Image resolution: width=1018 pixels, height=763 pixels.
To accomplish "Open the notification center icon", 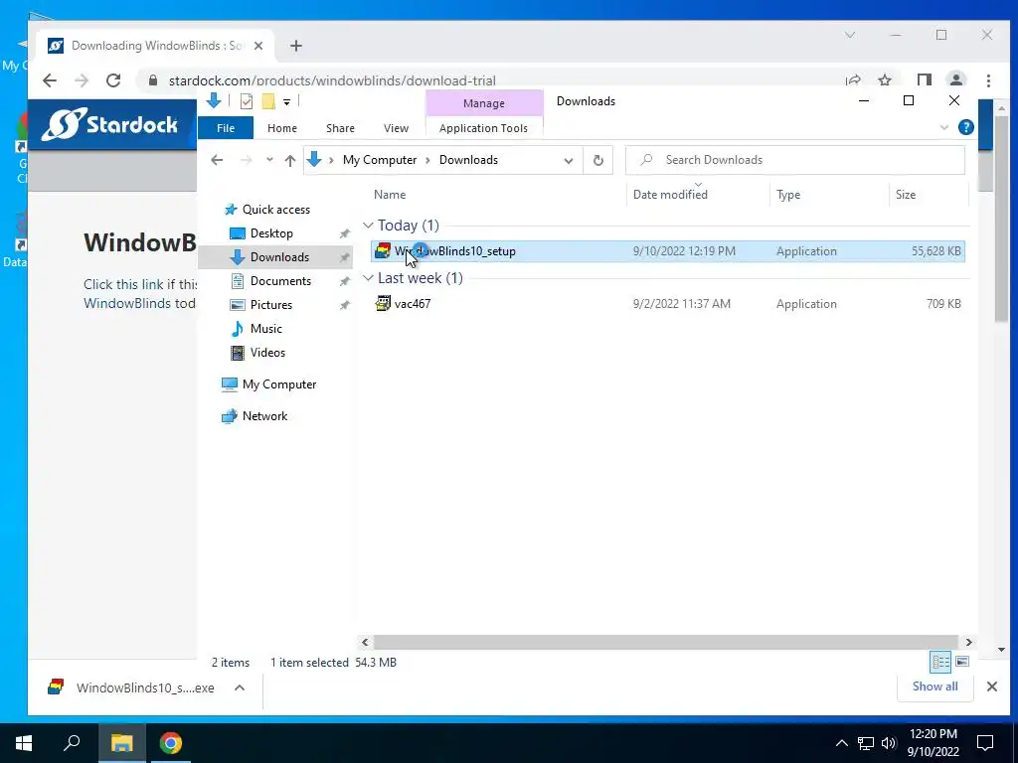I will coord(985,743).
